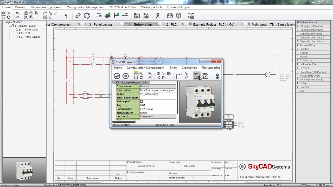This screenshot has width=333, height=187.
Task: Open Configuration Management tab in SkyCAD Explorer
Action: 145,68
